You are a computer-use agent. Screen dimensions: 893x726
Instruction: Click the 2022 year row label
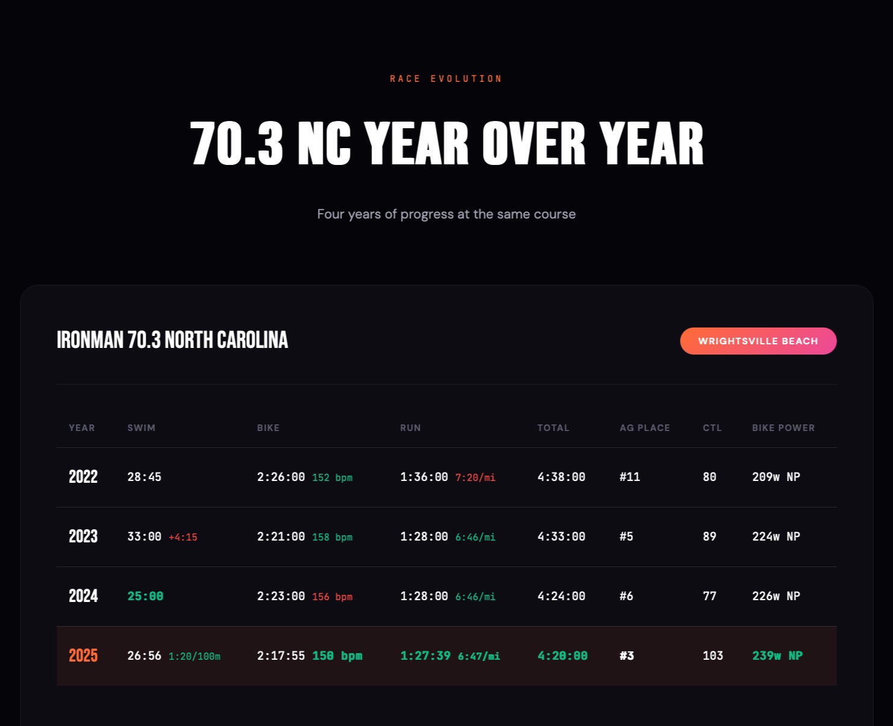pos(83,477)
